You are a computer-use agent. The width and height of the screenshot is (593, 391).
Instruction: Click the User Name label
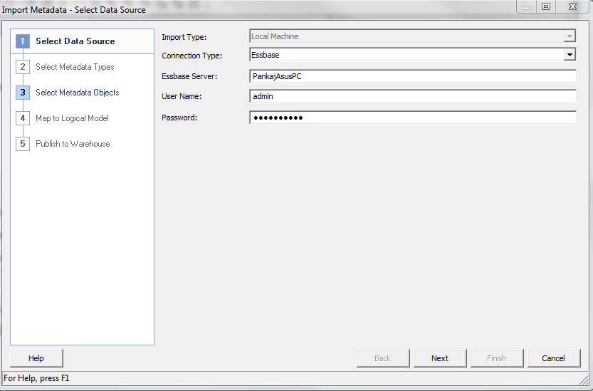click(182, 96)
